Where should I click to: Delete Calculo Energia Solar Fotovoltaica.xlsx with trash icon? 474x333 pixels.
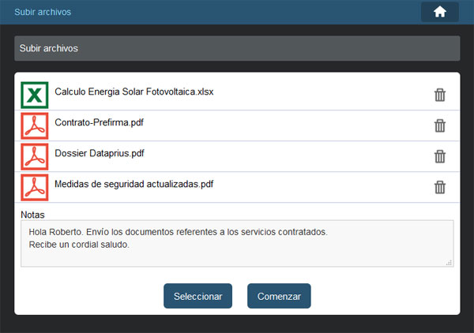(x=440, y=95)
